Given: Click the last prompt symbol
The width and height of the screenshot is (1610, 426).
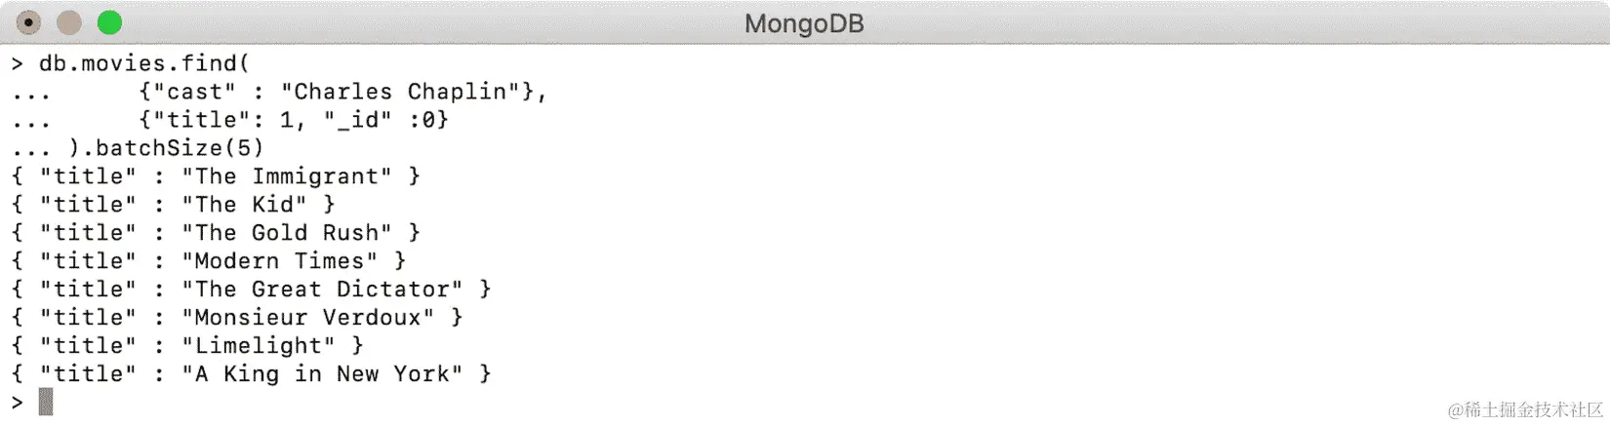Looking at the screenshot, I should pos(18,402).
